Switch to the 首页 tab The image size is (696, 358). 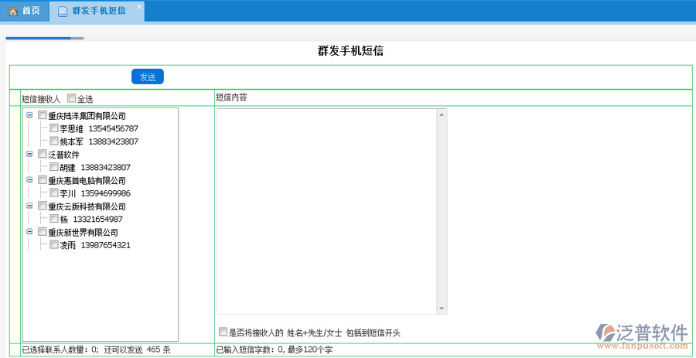pyautogui.click(x=25, y=11)
